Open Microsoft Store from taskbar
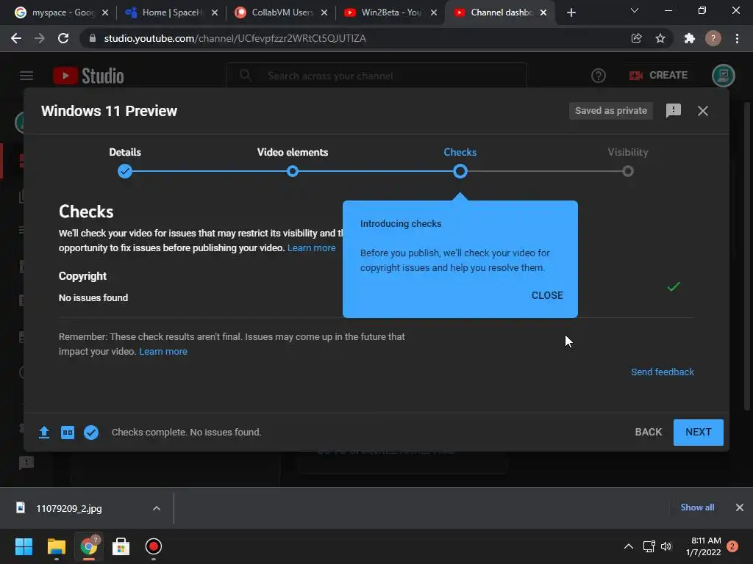Screen dimensions: 753x564 pos(121,546)
